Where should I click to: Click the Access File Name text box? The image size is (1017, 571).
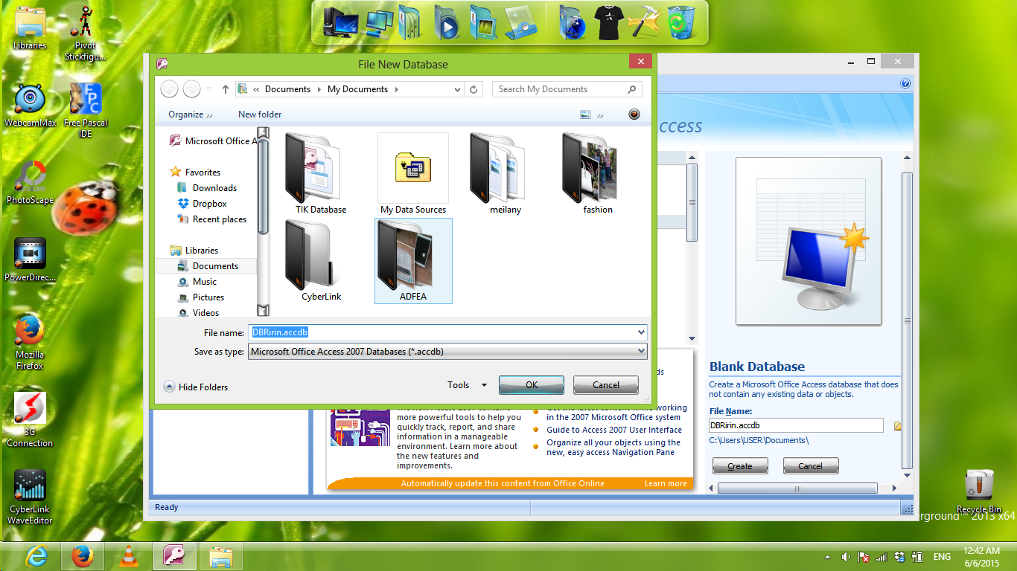coord(796,425)
